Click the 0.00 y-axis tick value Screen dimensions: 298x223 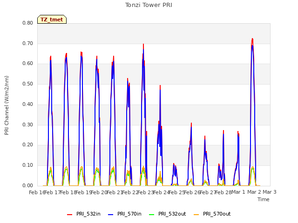click(28, 186)
